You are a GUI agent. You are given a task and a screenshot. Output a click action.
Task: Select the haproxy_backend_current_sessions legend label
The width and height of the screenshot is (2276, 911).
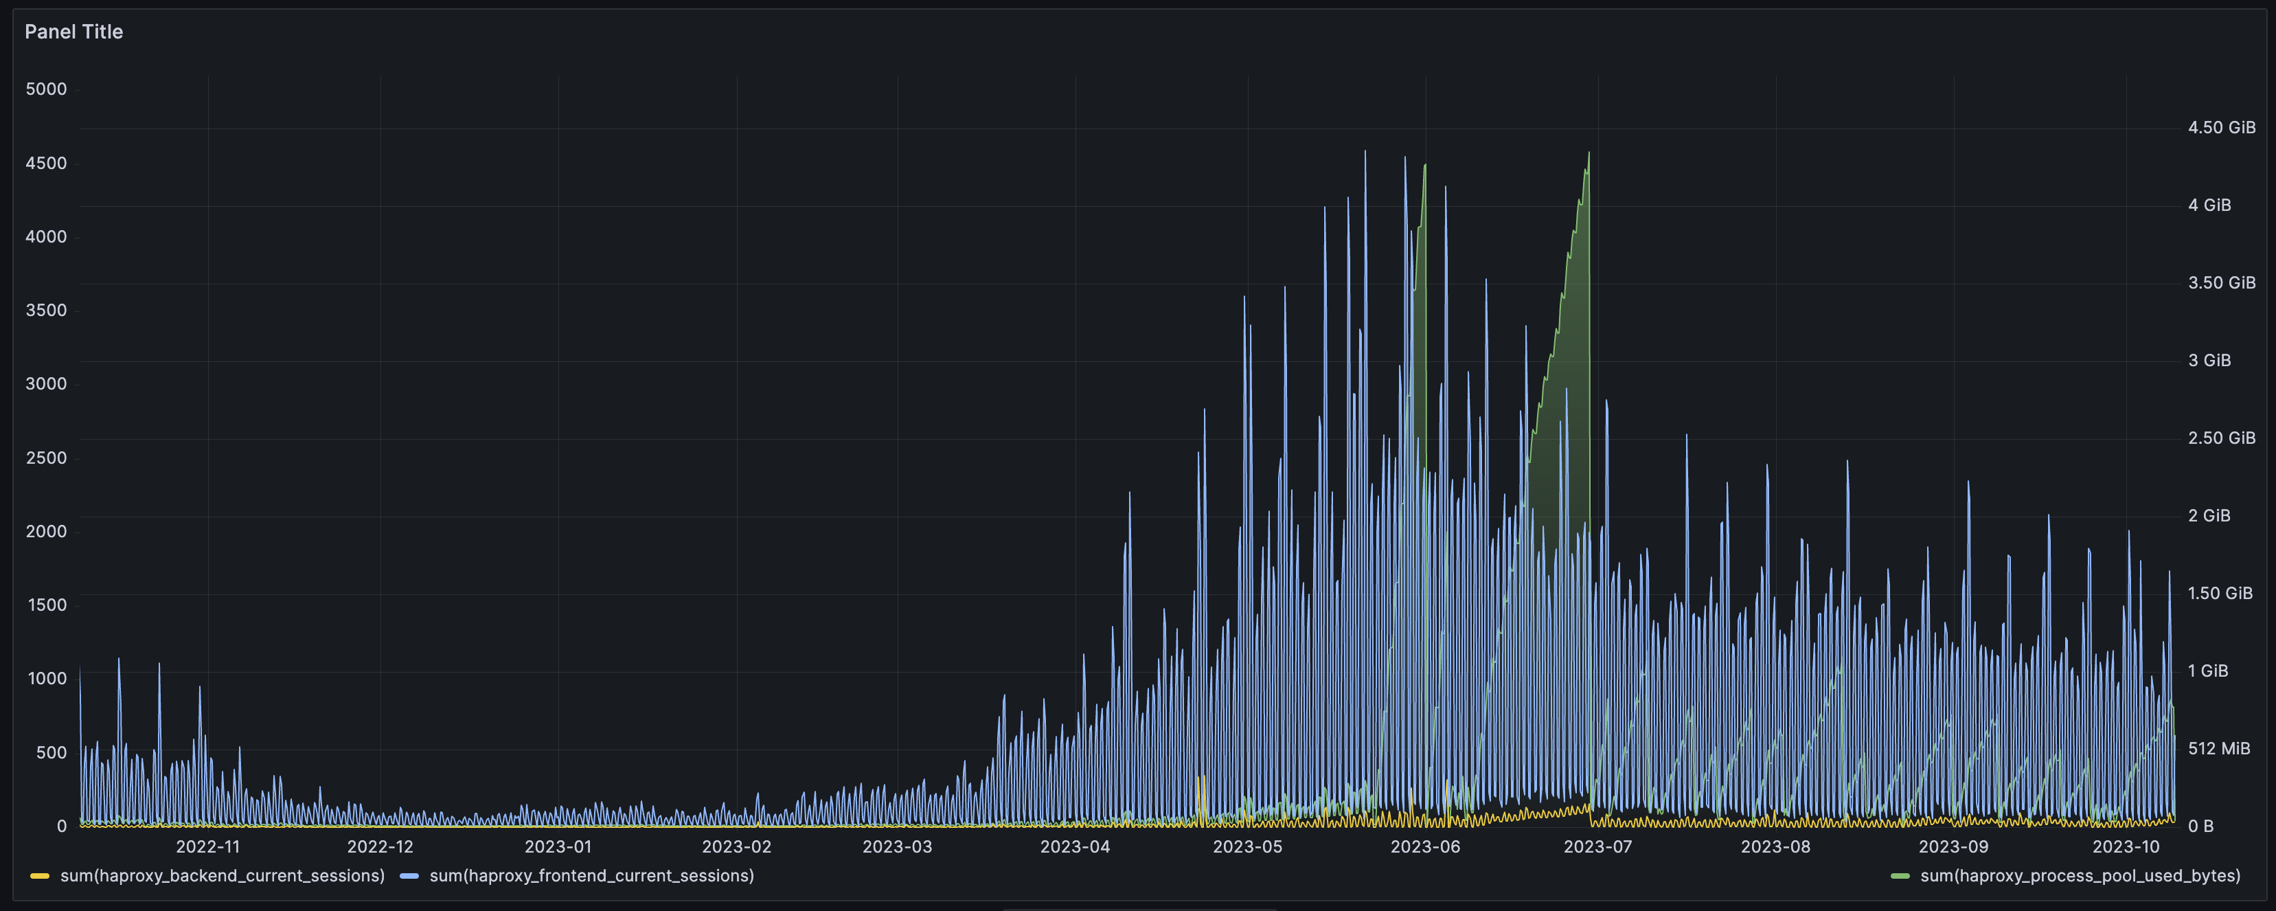click(221, 876)
